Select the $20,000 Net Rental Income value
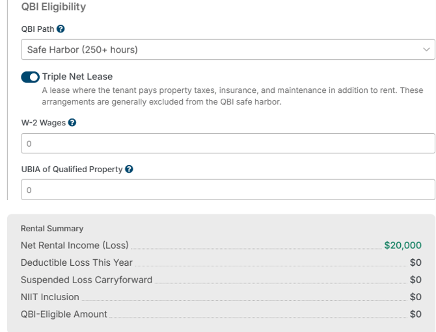436x332 pixels. tap(403, 245)
